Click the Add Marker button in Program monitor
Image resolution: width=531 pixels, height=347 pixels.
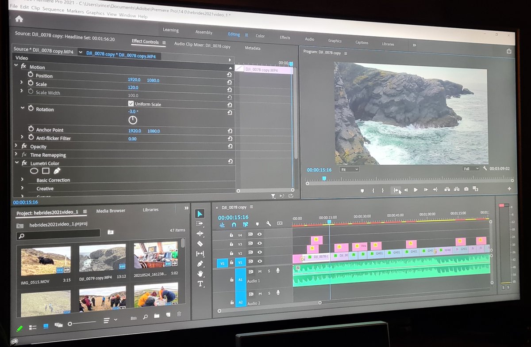click(362, 190)
